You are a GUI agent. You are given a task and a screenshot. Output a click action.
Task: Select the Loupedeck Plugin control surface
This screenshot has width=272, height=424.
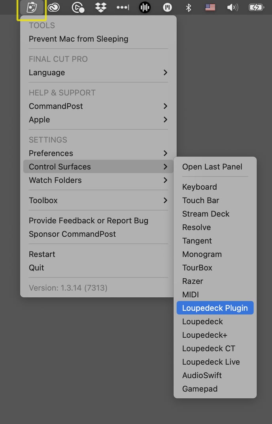pos(215,308)
